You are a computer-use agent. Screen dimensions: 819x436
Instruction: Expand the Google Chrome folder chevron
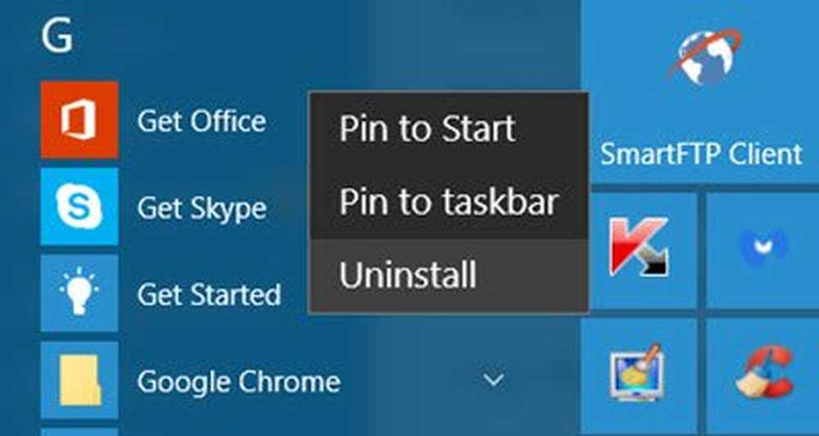point(494,380)
